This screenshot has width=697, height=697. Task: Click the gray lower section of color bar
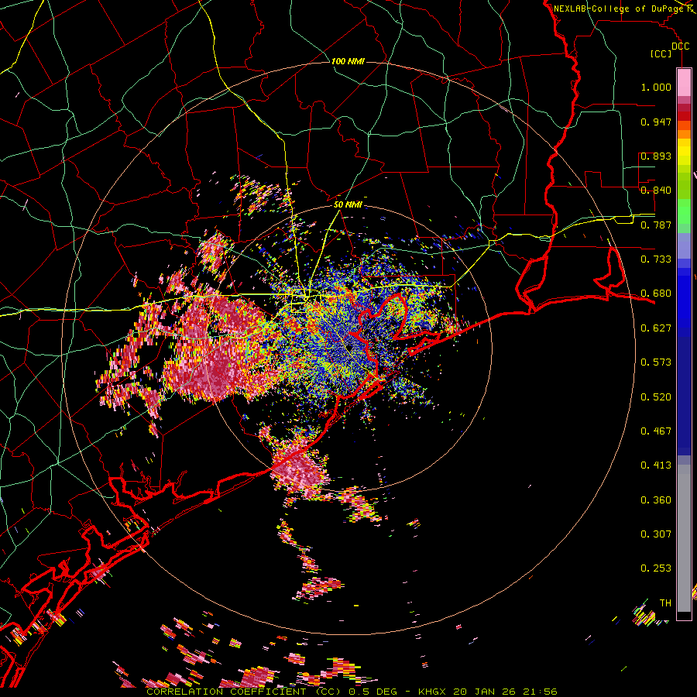684,538
